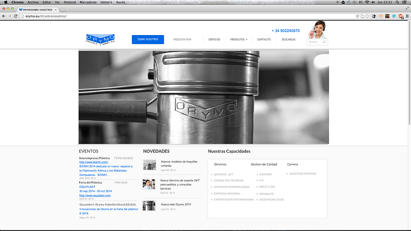Click the Wi-Fi status icon
411x231 pixels.
(x=367, y=2)
